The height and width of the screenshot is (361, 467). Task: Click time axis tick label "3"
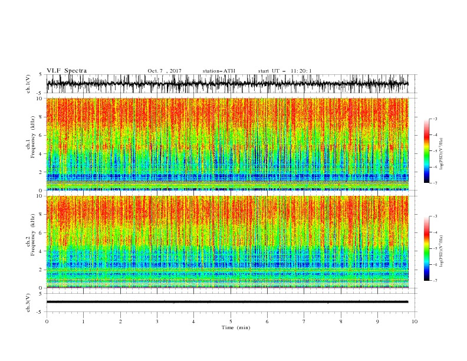click(x=157, y=321)
